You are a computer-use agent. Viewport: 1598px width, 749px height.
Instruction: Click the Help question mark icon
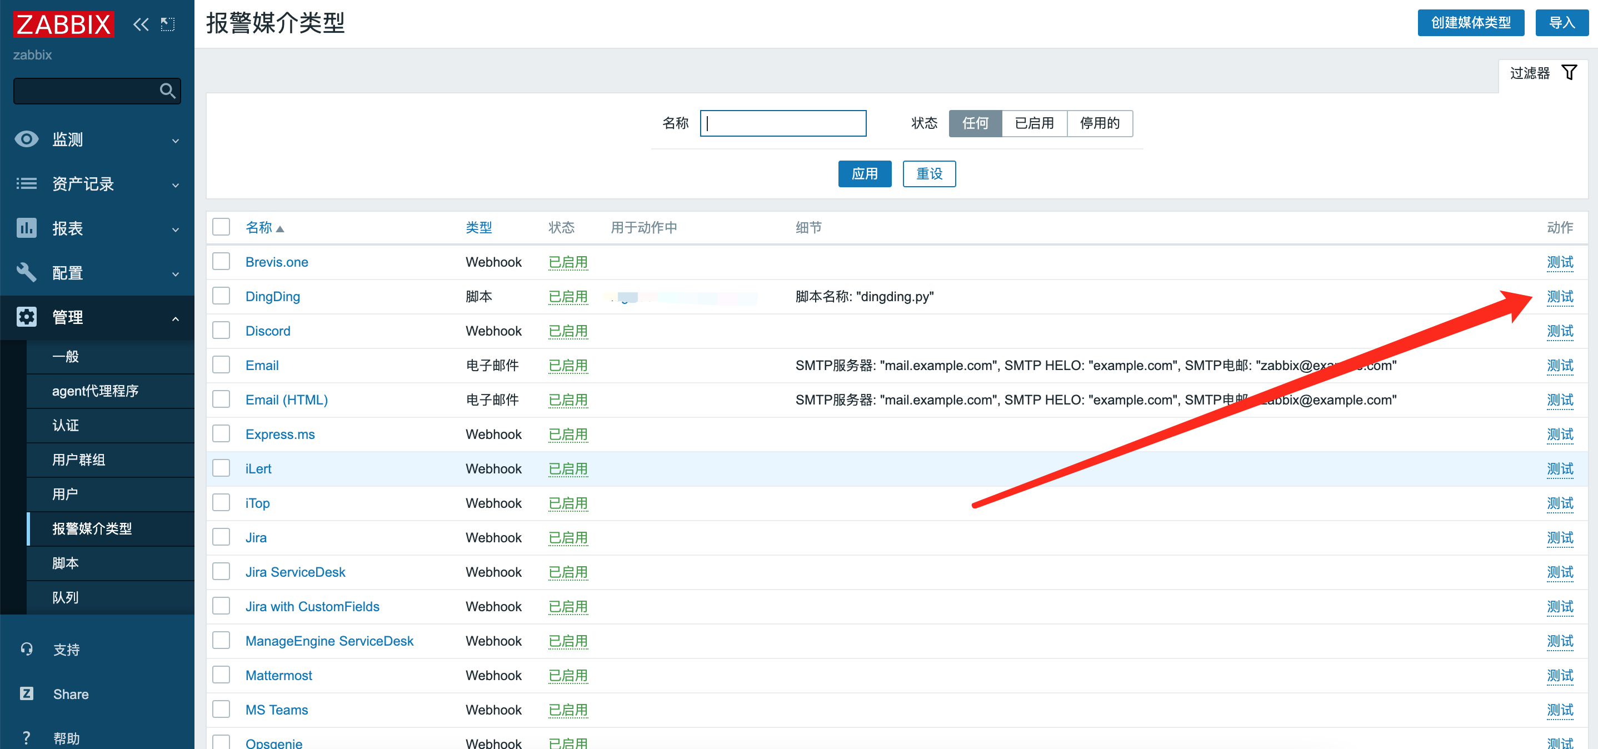click(26, 738)
